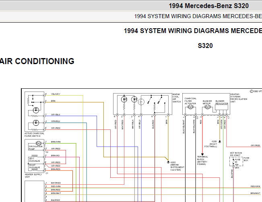The height and width of the screenshot is (202, 262).
Task: Click the BLOWER REGULATOR label
Action: pyautogui.click(x=222, y=102)
